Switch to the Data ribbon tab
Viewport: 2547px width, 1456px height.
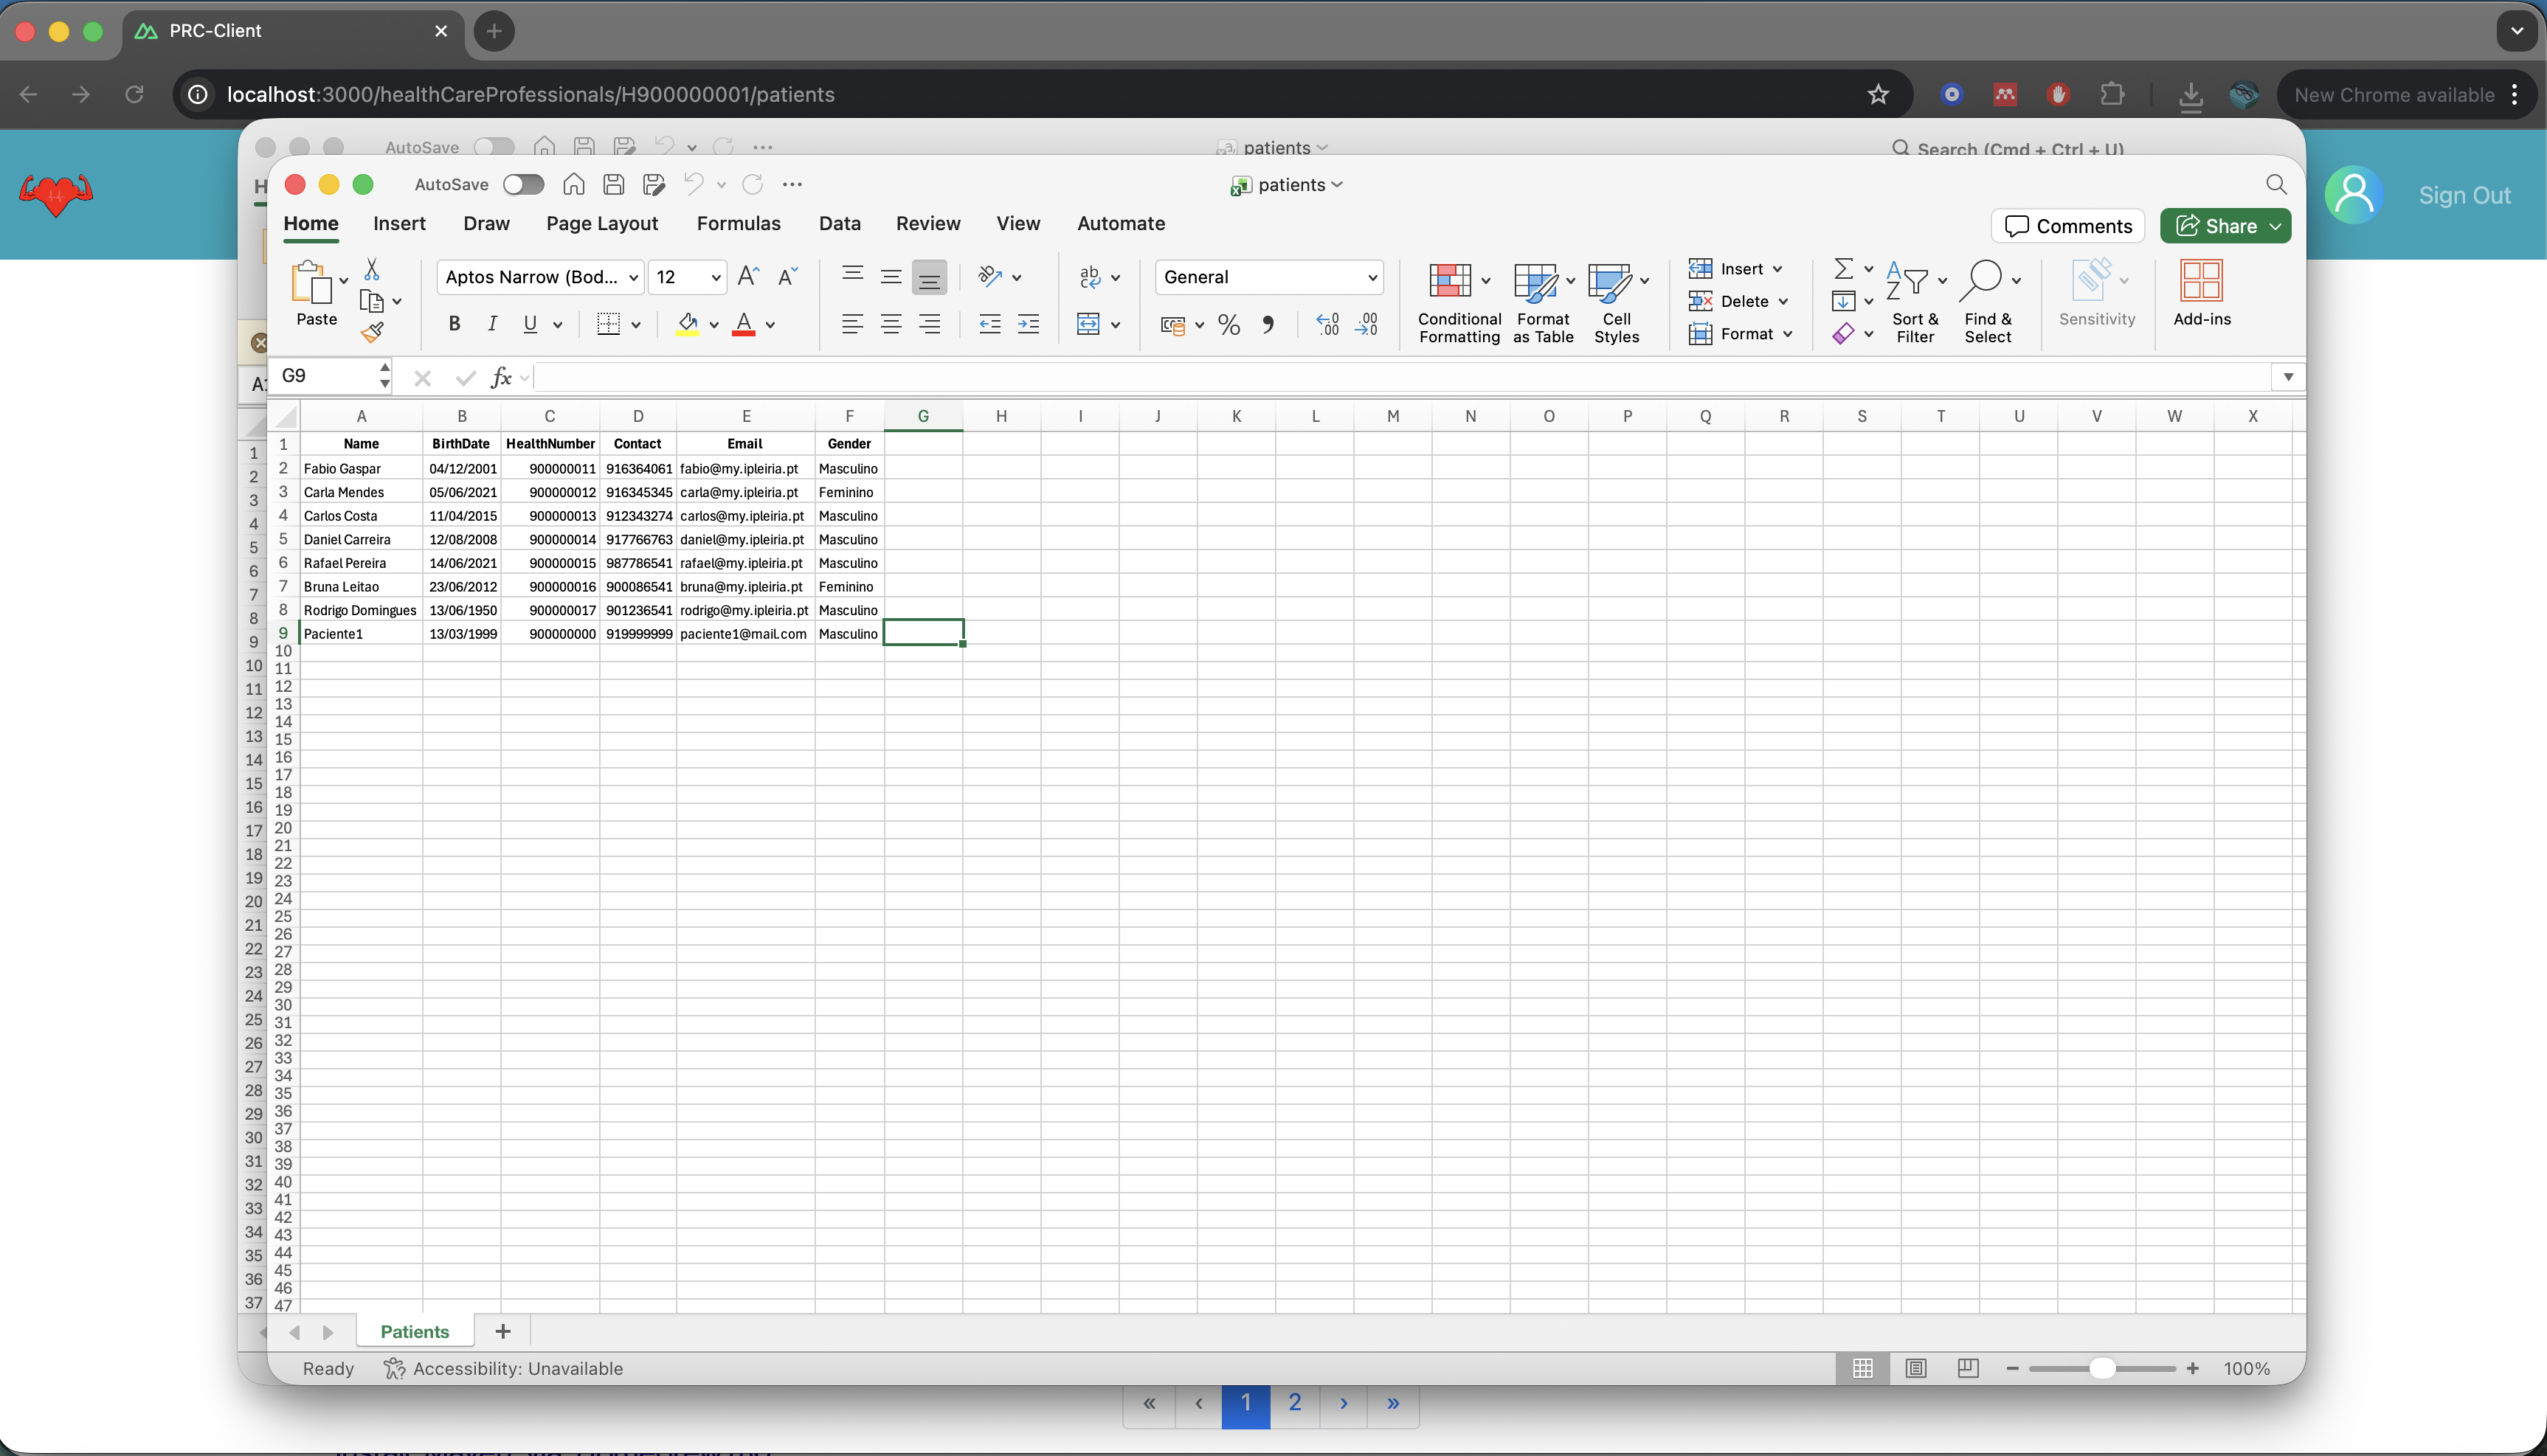(x=839, y=223)
